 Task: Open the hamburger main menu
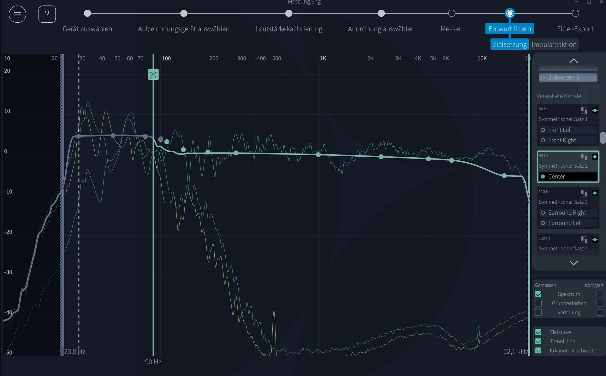coord(17,14)
